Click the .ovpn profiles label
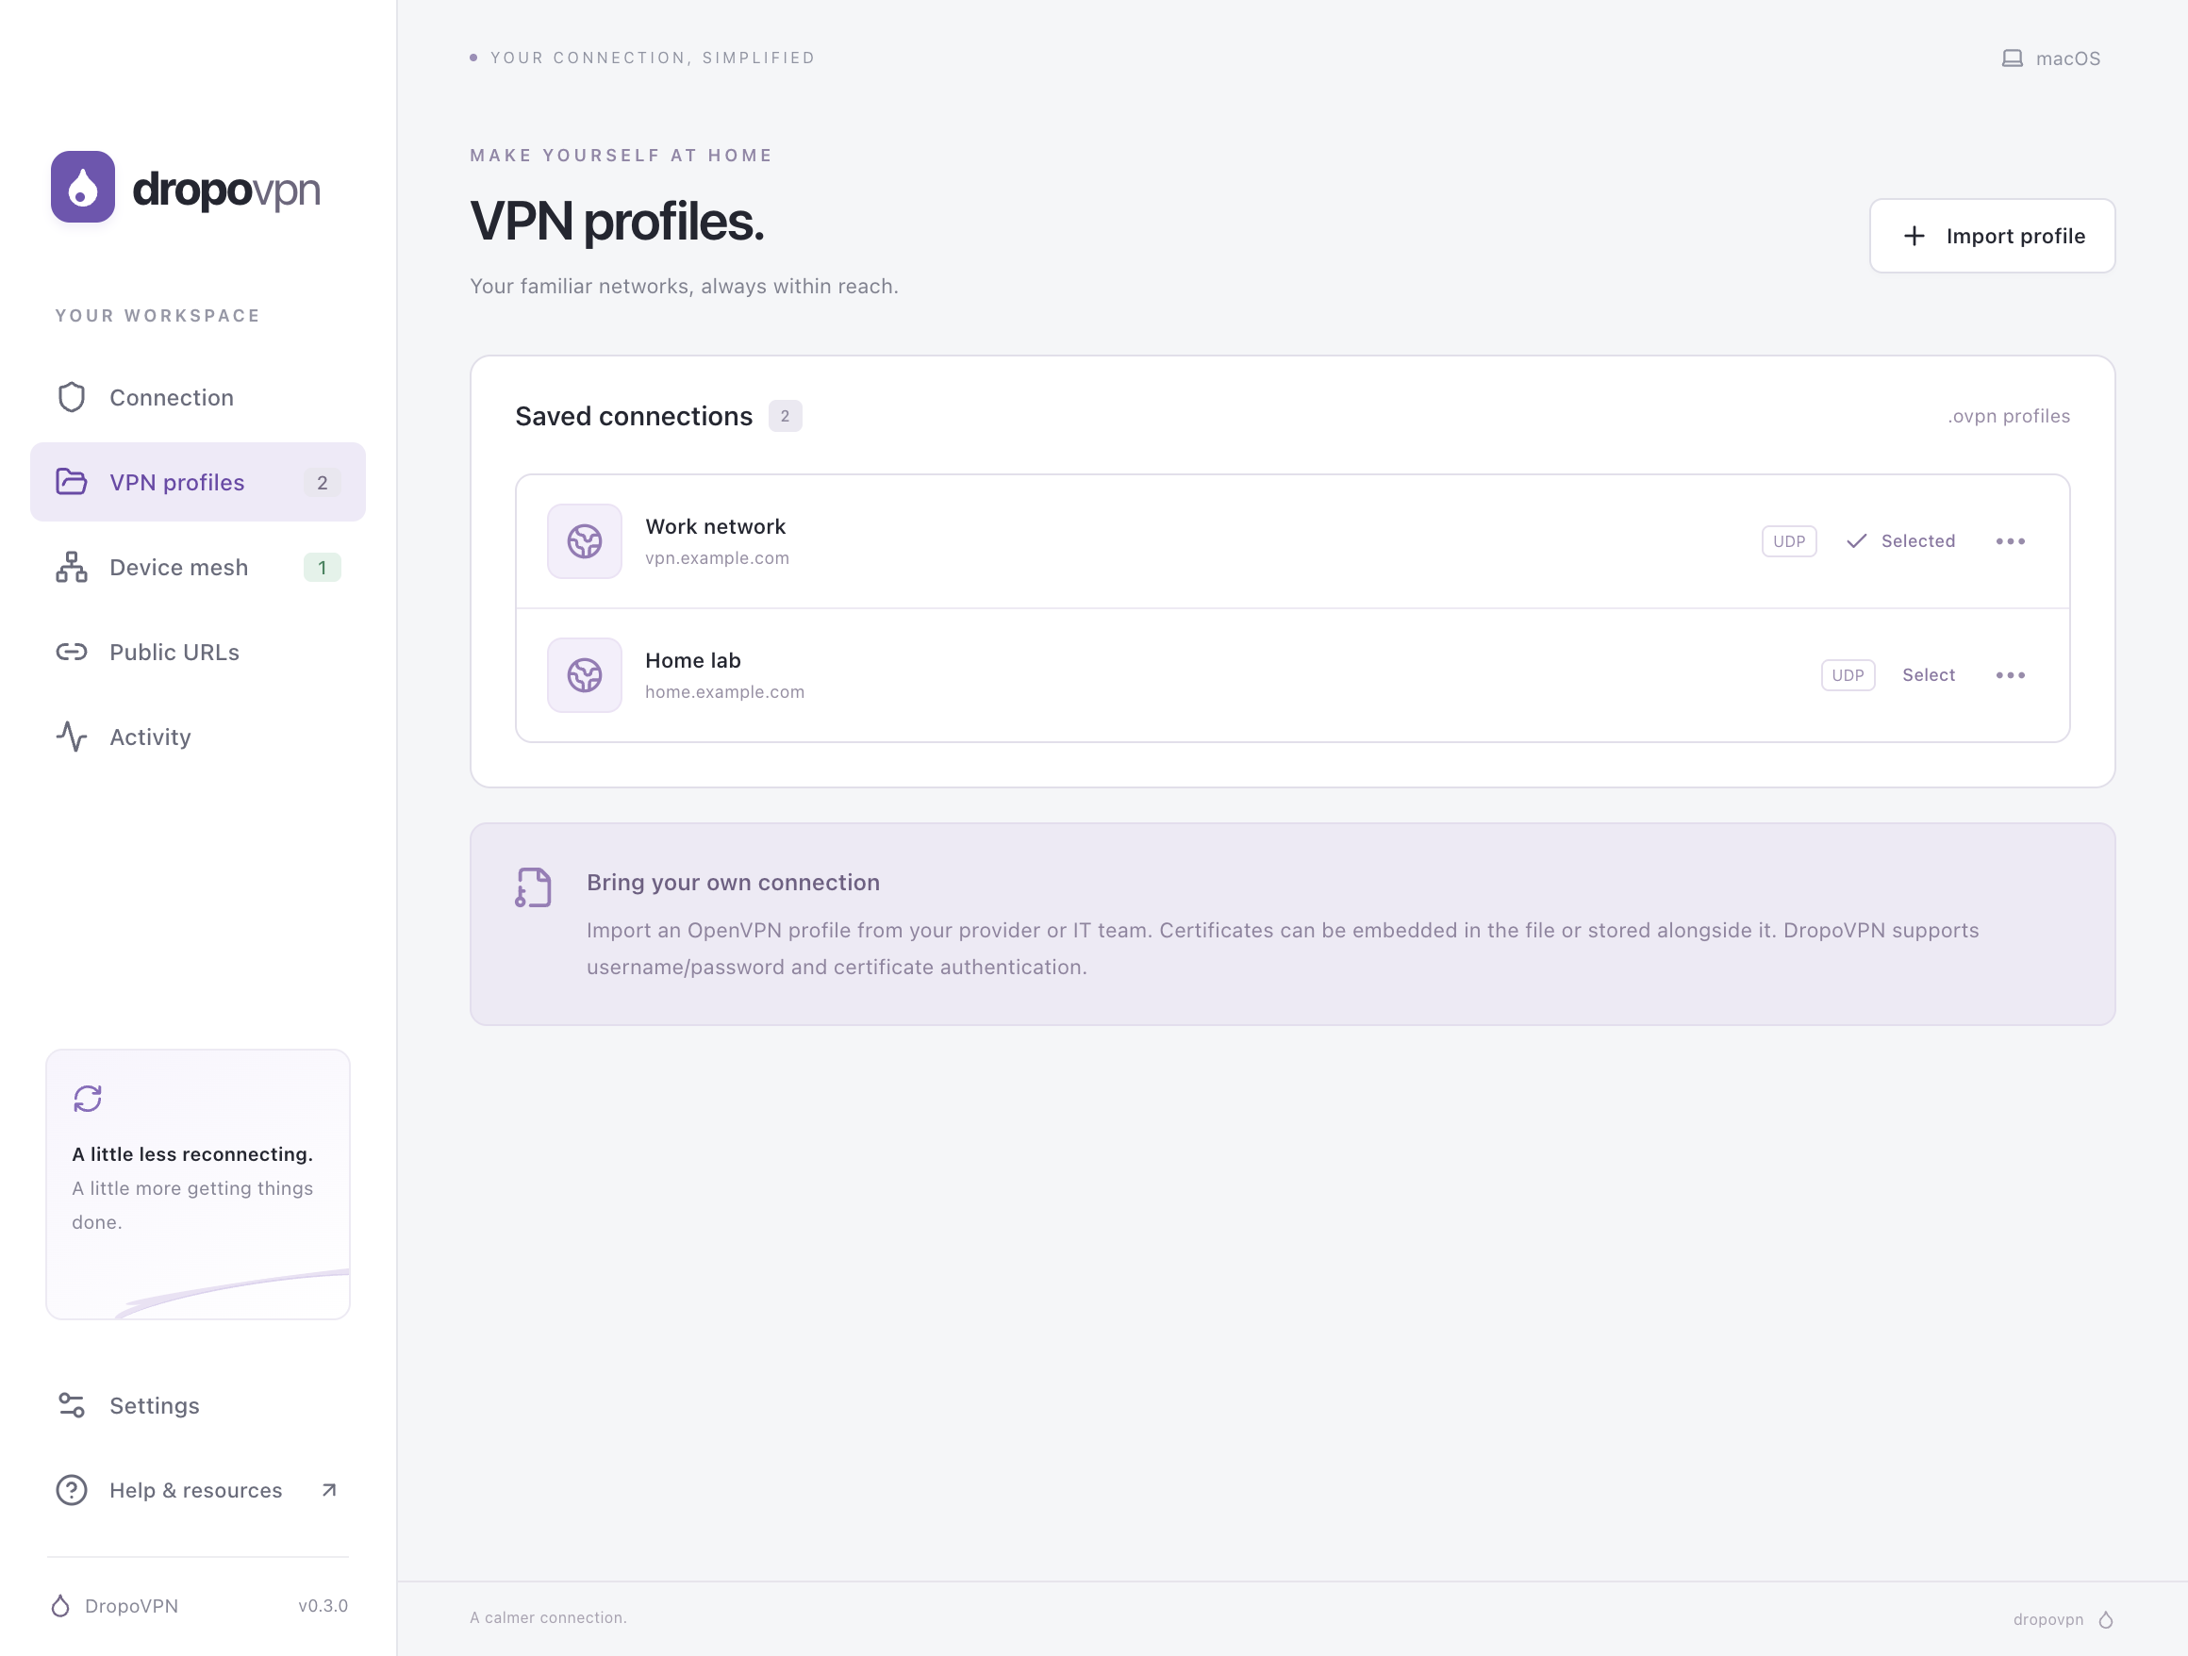The width and height of the screenshot is (2188, 1656). (2009, 416)
